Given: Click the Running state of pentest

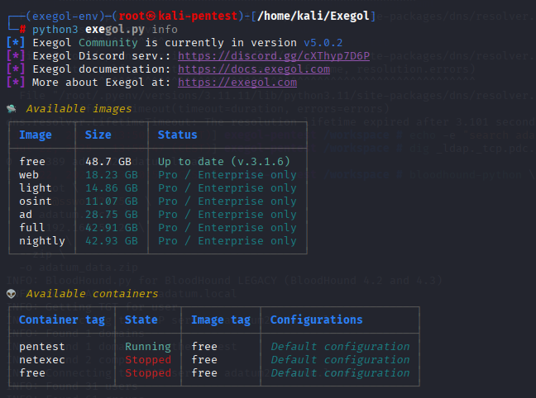Looking at the screenshot, I should click(148, 347).
